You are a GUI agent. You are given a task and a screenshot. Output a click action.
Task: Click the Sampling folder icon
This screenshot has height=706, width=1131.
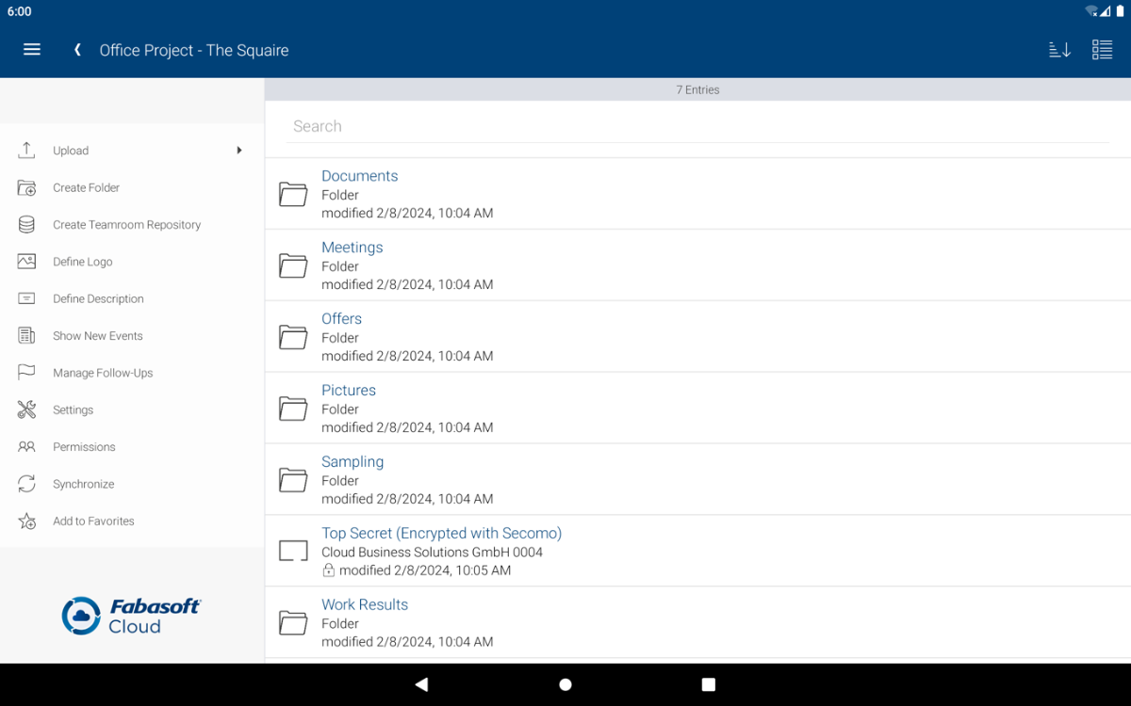pyautogui.click(x=293, y=480)
